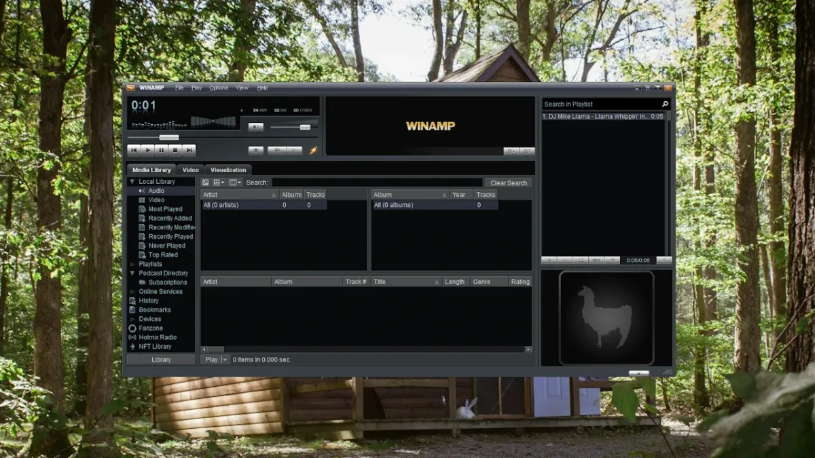This screenshot has height=458, width=815.
Task: Sort the track list by Genre column
Action: 489,282
